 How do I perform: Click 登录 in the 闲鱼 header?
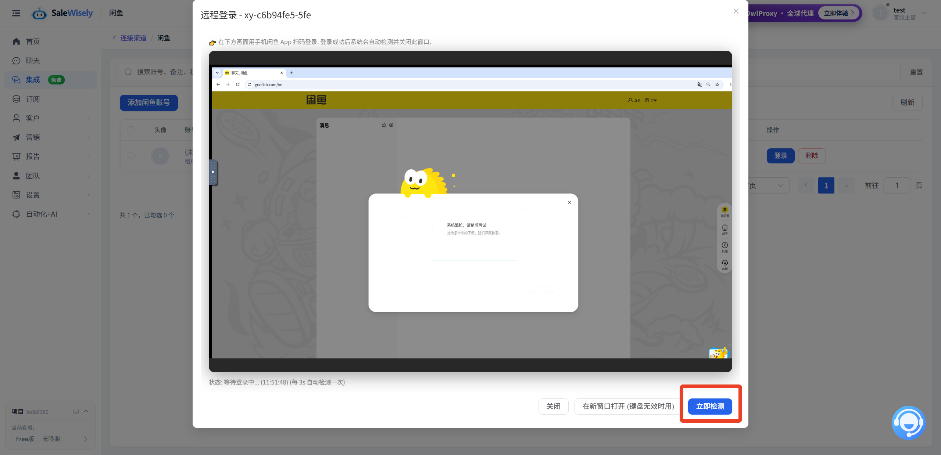634,100
